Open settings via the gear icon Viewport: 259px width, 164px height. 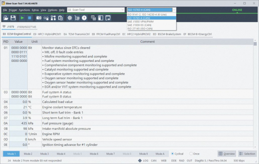point(69,18)
